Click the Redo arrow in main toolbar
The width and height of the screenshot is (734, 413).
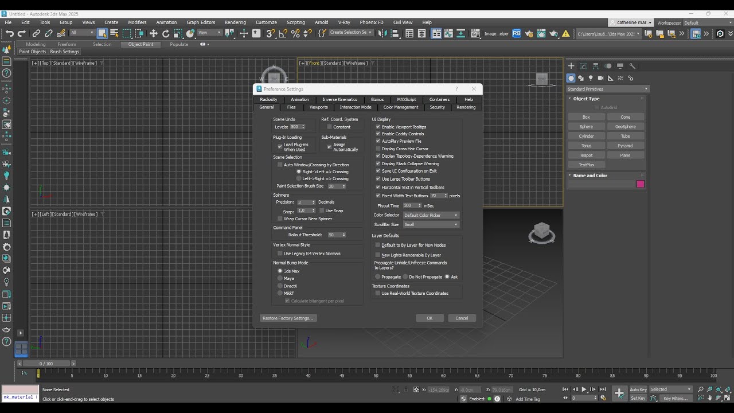pos(22,33)
